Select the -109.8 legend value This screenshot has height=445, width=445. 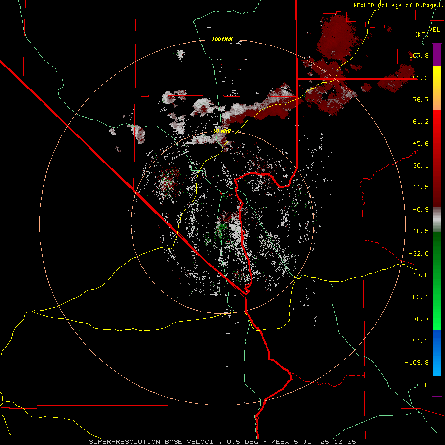click(417, 363)
